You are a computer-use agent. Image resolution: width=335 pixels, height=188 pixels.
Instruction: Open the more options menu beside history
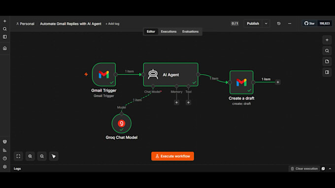coord(290,24)
